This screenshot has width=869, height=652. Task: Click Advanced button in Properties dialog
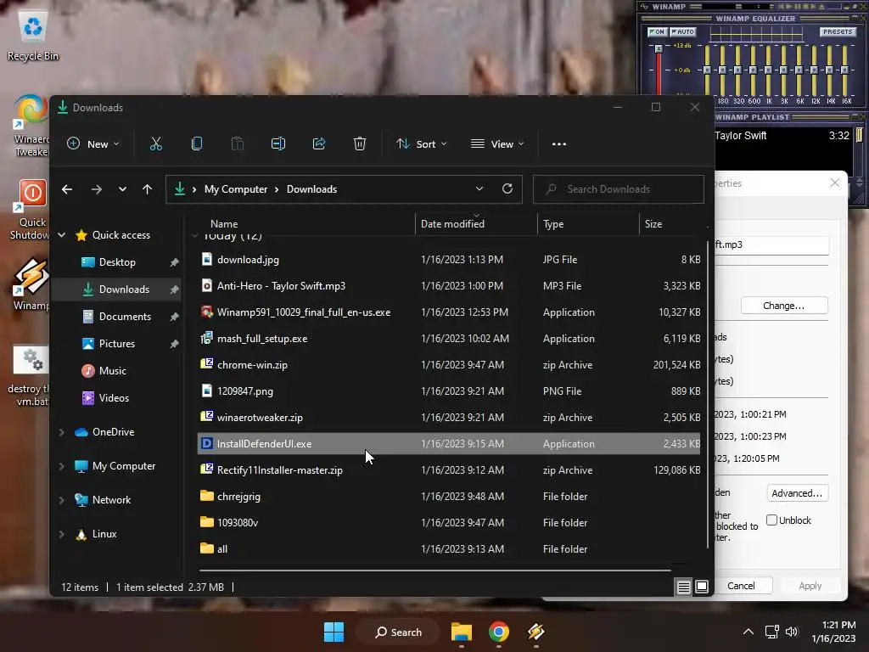pos(797,493)
